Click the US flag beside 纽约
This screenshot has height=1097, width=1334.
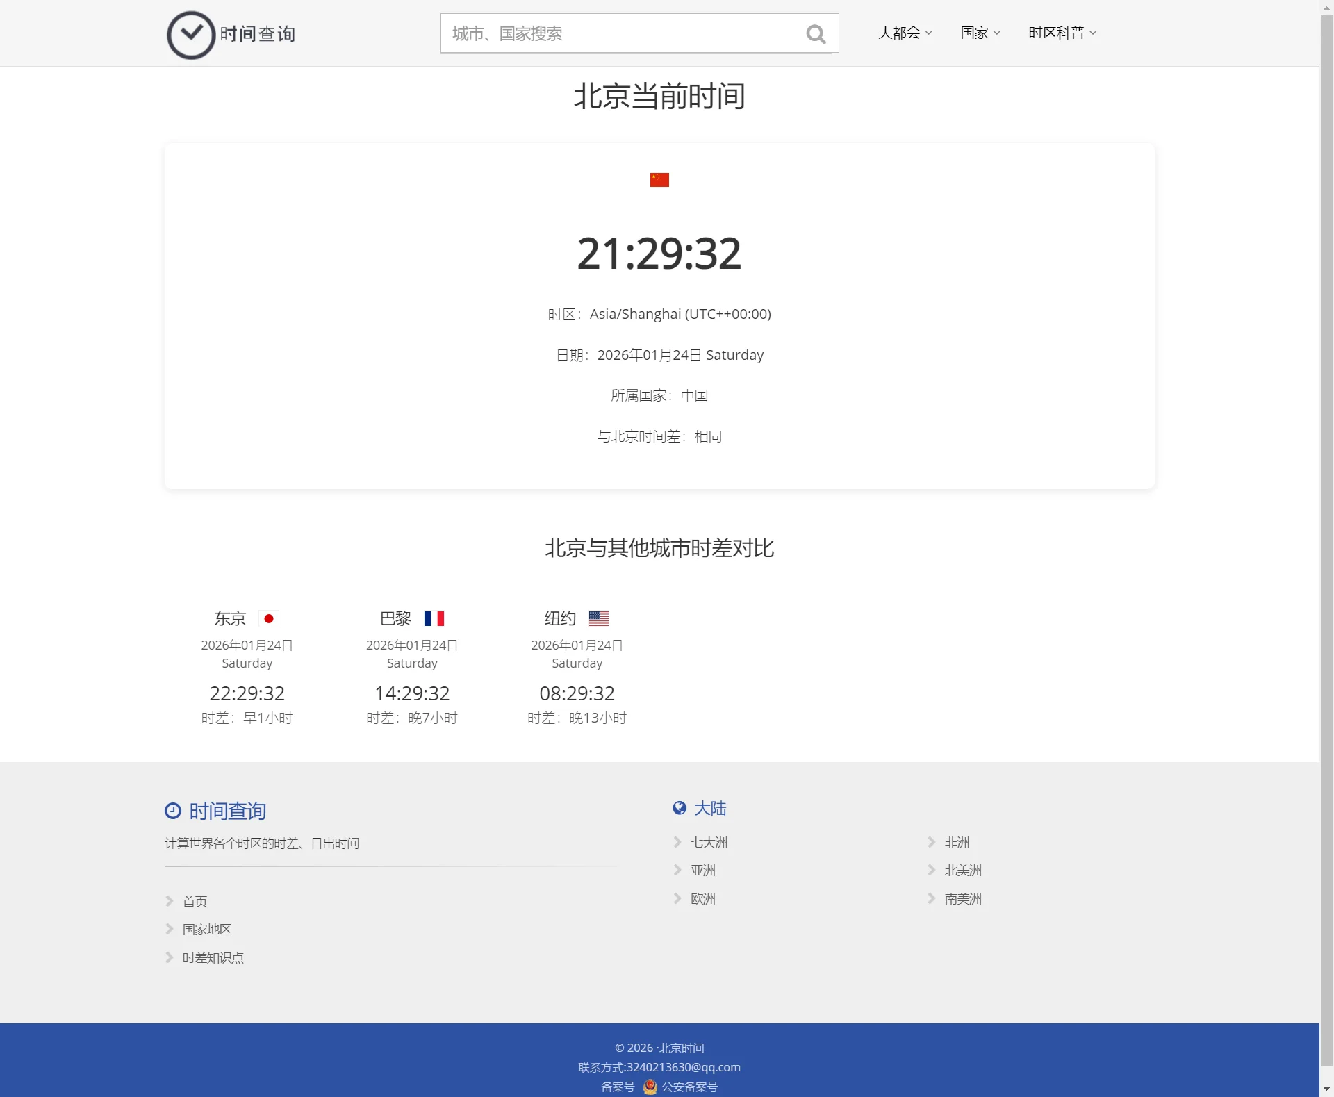click(598, 618)
